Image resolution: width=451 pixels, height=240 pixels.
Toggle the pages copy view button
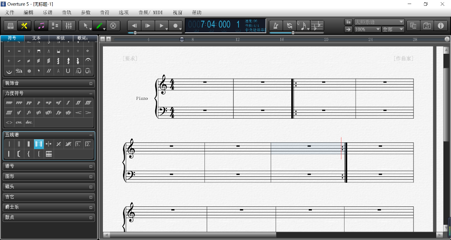coord(413,26)
